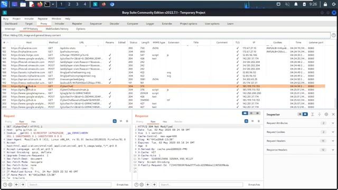Switch to the Comparer tab
Image resolution: width=338 pixels, height=190 pixels.
(133, 24)
